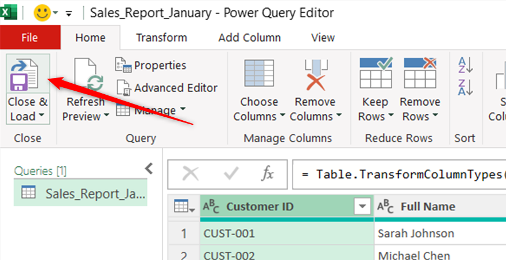The image size is (506, 260).
Task: Open the table menu icon at grid corner
Action: pos(184,206)
